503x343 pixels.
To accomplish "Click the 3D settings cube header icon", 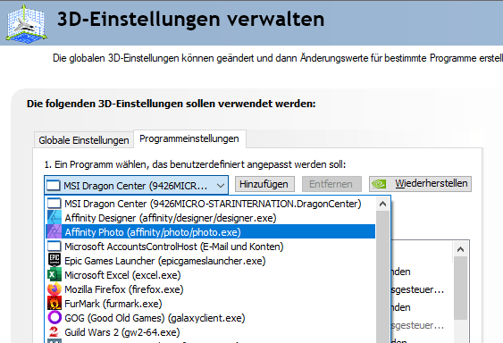I will tap(27, 23).
